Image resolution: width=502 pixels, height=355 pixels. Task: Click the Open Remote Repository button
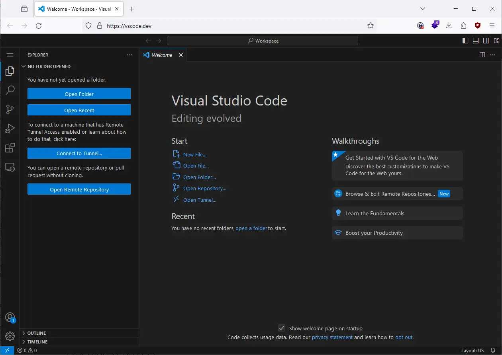79,189
